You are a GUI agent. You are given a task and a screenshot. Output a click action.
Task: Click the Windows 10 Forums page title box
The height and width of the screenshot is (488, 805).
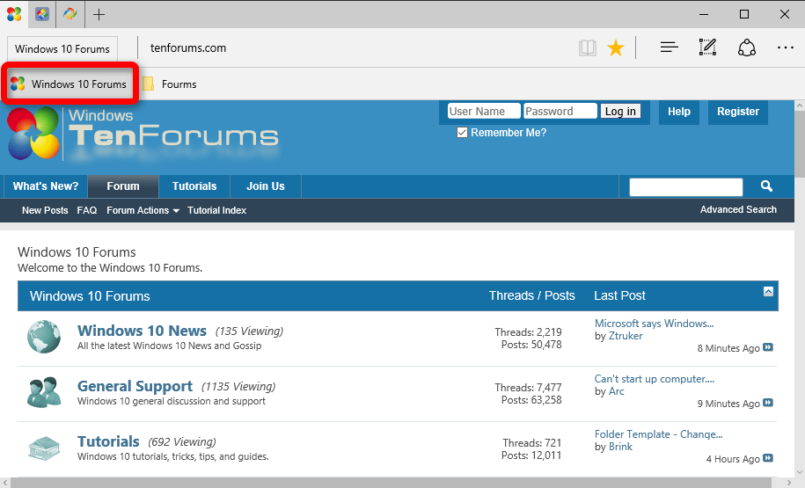tap(62, 48)
